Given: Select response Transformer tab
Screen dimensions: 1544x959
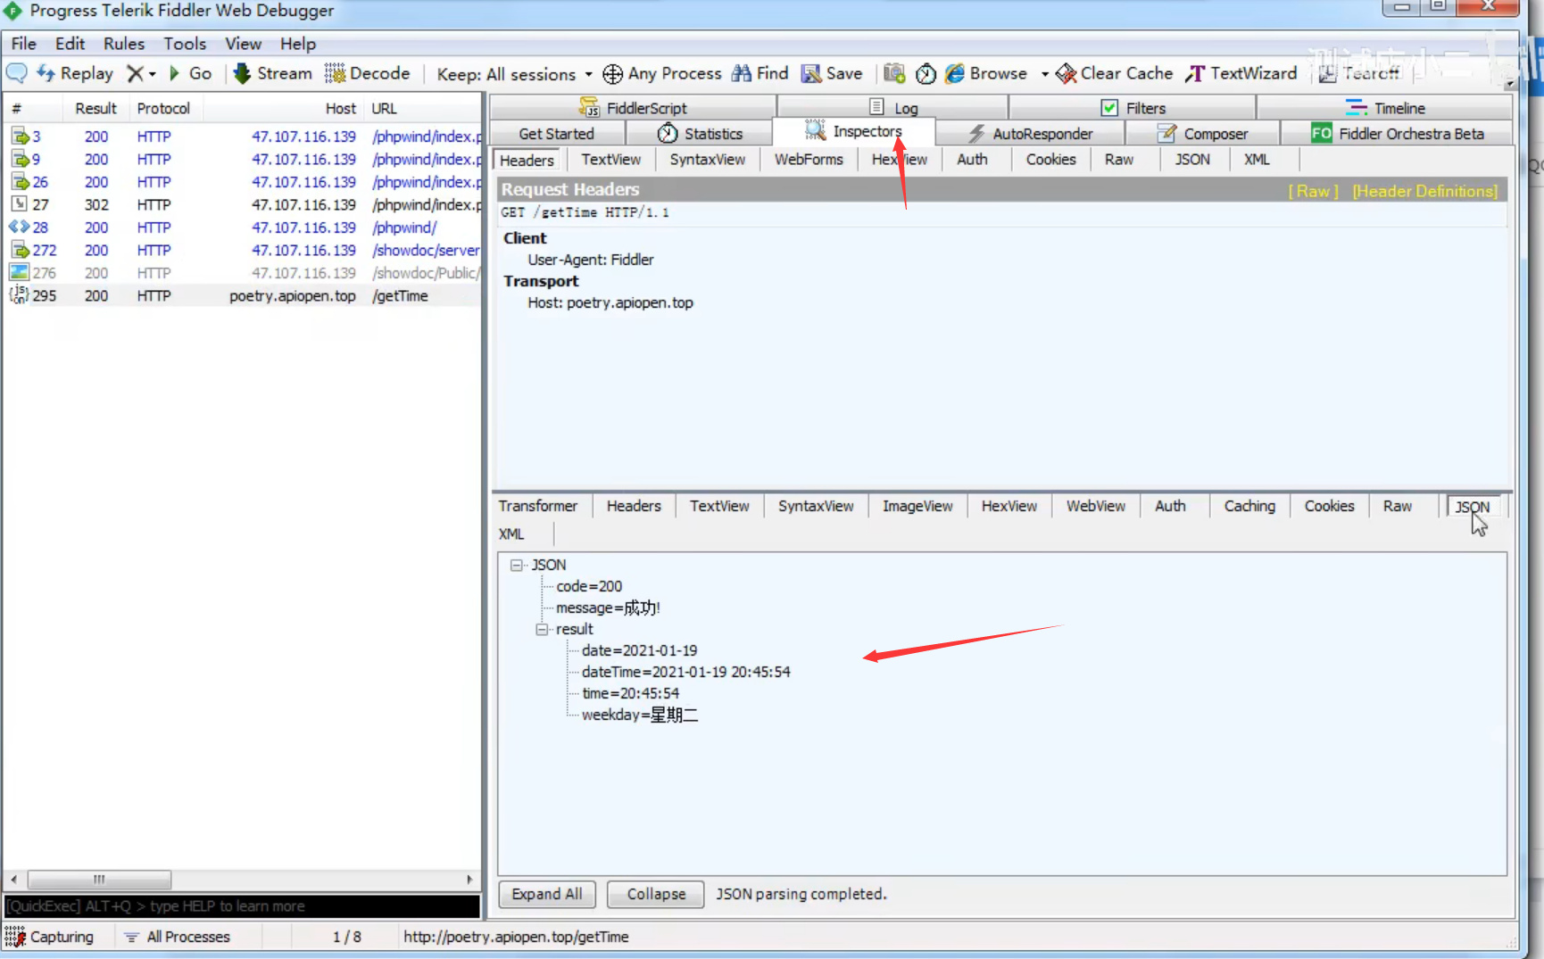Looking at the screenshot, I should click(537, 506).
